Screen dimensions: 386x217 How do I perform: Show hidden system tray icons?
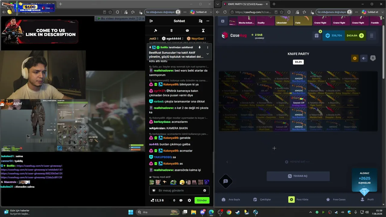tap(310, 212)
